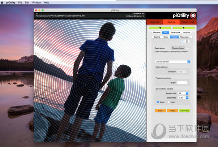Click the image preview of children
The width and height of the screenshot is (218, 147).
click(x=90, y=81)
